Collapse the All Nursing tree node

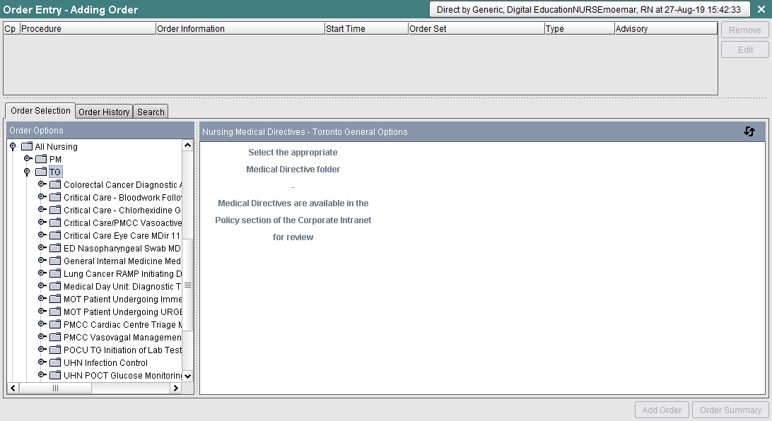(x=13, y=146)
